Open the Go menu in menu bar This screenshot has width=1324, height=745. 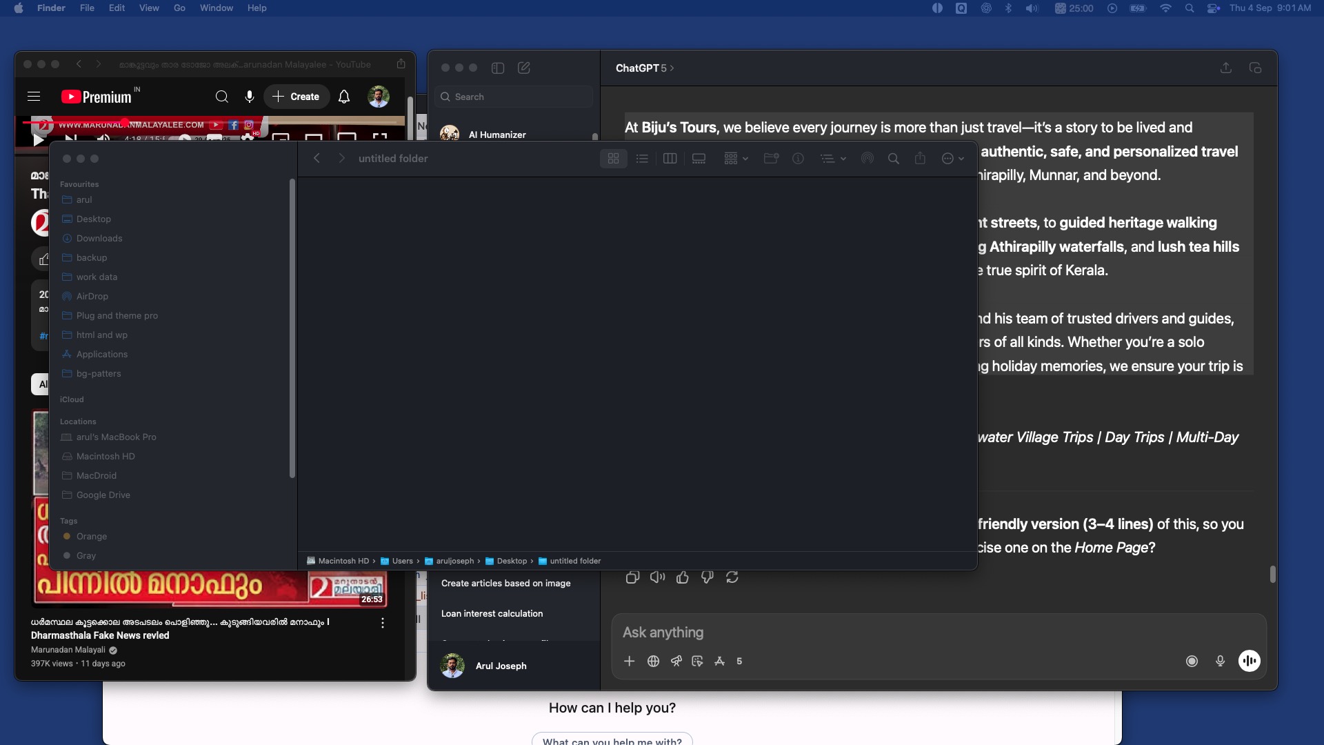pyautogui.click(x=179, y=8)
